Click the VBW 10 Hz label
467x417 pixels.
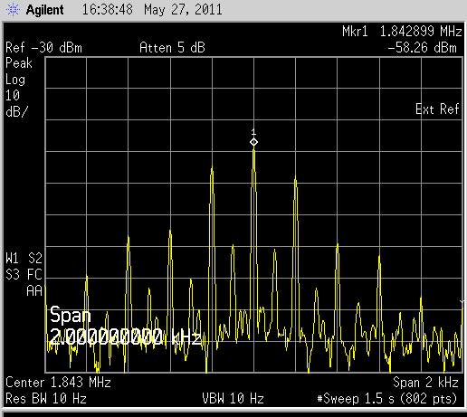[x=233, y=399]
